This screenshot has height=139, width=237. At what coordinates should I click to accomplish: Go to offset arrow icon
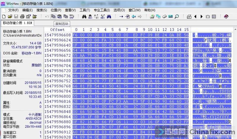click(x=121, y=17)
